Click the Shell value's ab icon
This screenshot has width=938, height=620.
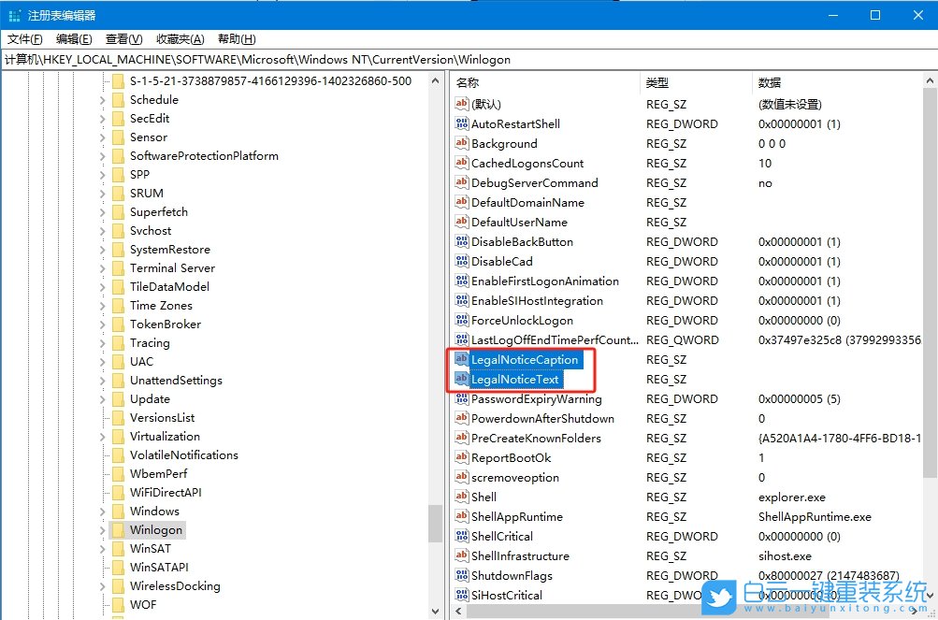pos(462,497)
